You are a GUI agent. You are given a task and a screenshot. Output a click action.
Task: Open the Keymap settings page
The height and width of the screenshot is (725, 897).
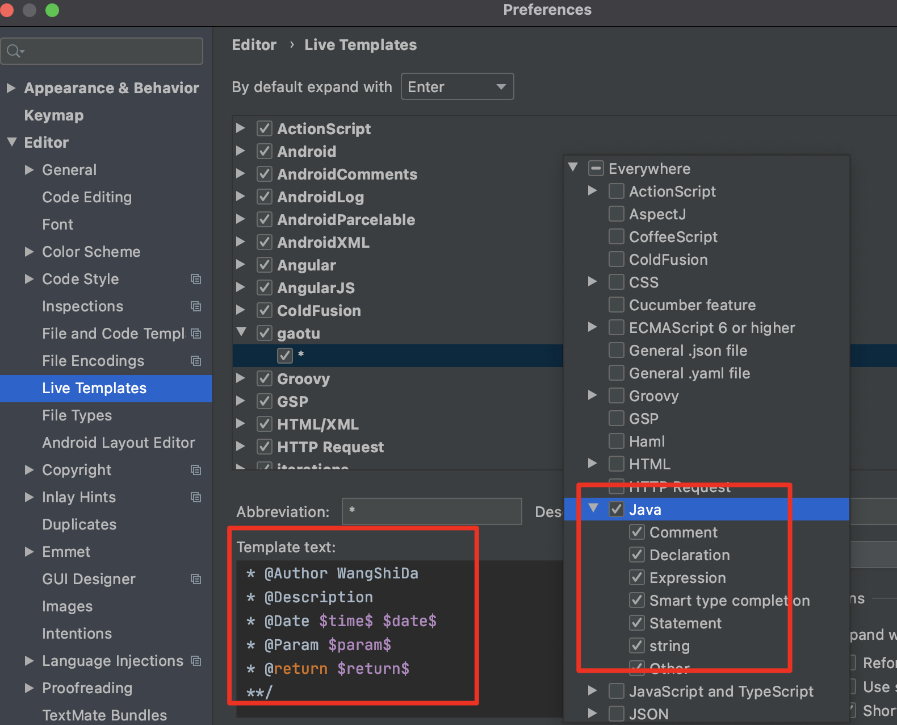click(x=54, y=115)
